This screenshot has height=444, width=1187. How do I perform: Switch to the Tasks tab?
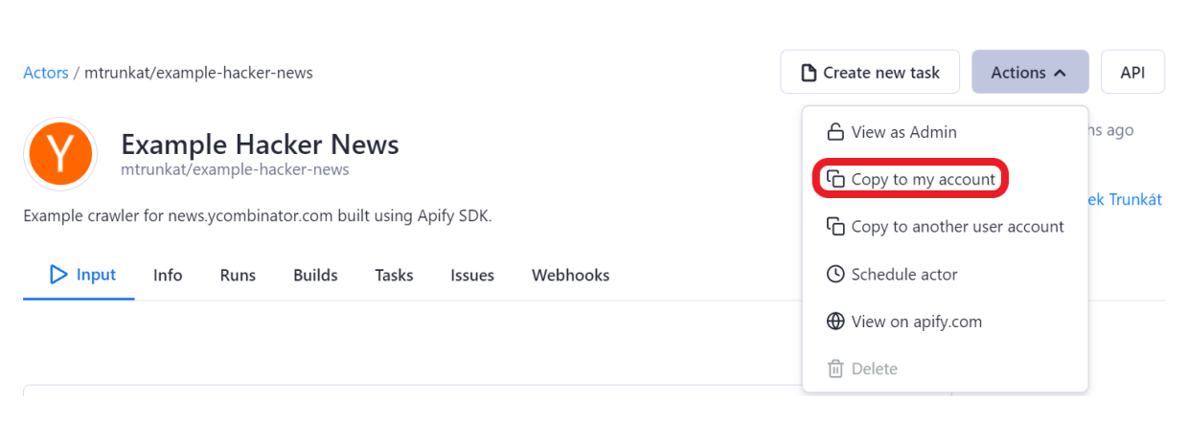tap(394, 275)
